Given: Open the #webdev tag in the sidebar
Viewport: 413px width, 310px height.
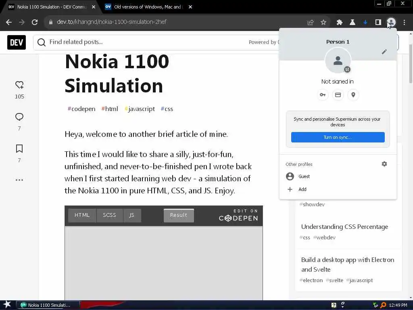Looking at the screenshot, I should [324, 237].
